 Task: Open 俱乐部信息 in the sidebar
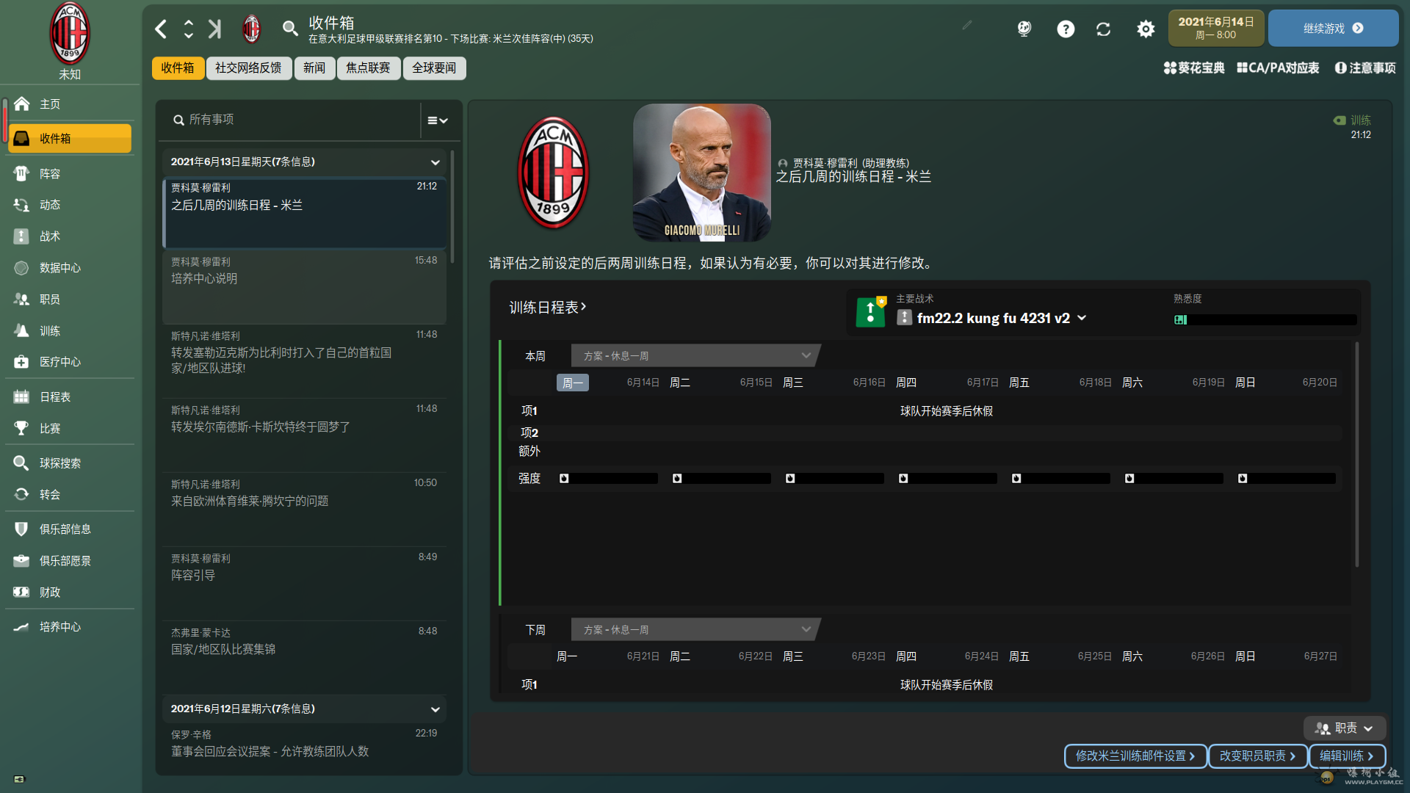70,529
